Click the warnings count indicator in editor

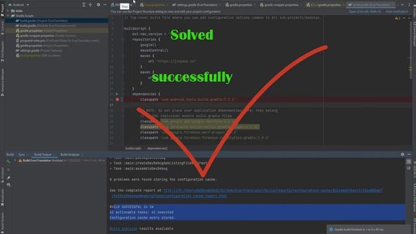398,18
